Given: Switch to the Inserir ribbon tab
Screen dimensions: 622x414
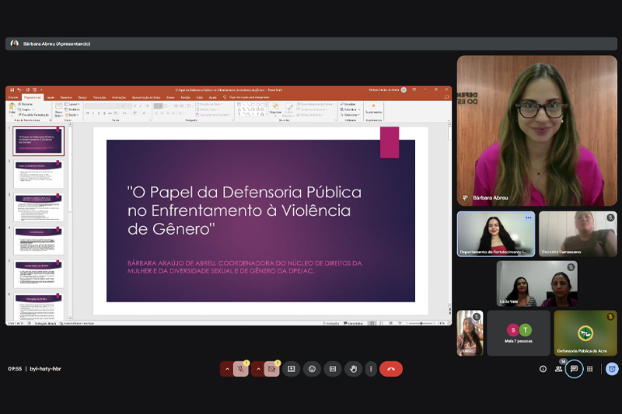Looking at the screenshot, I should (51, 97).
